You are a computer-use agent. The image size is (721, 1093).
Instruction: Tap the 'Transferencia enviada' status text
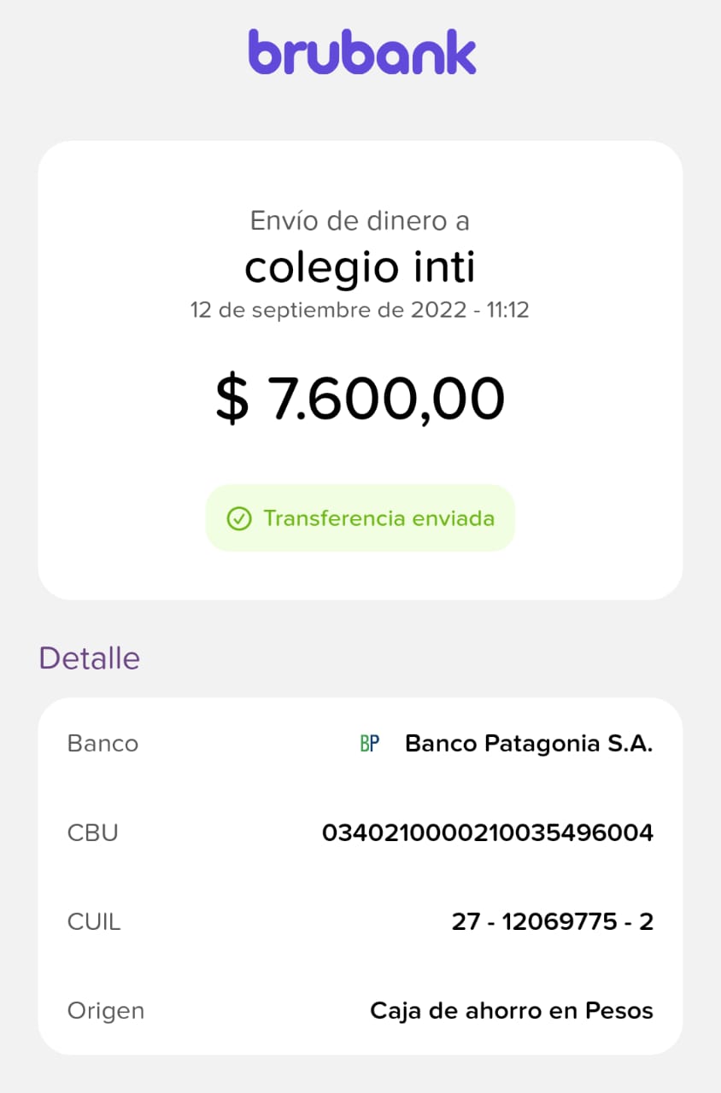378,518
